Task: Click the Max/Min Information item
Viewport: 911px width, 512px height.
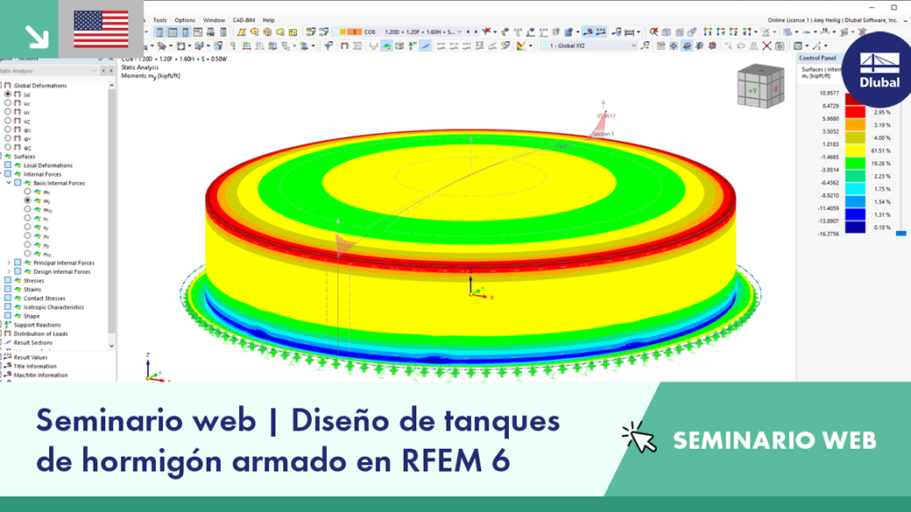Action: (40, 375)
